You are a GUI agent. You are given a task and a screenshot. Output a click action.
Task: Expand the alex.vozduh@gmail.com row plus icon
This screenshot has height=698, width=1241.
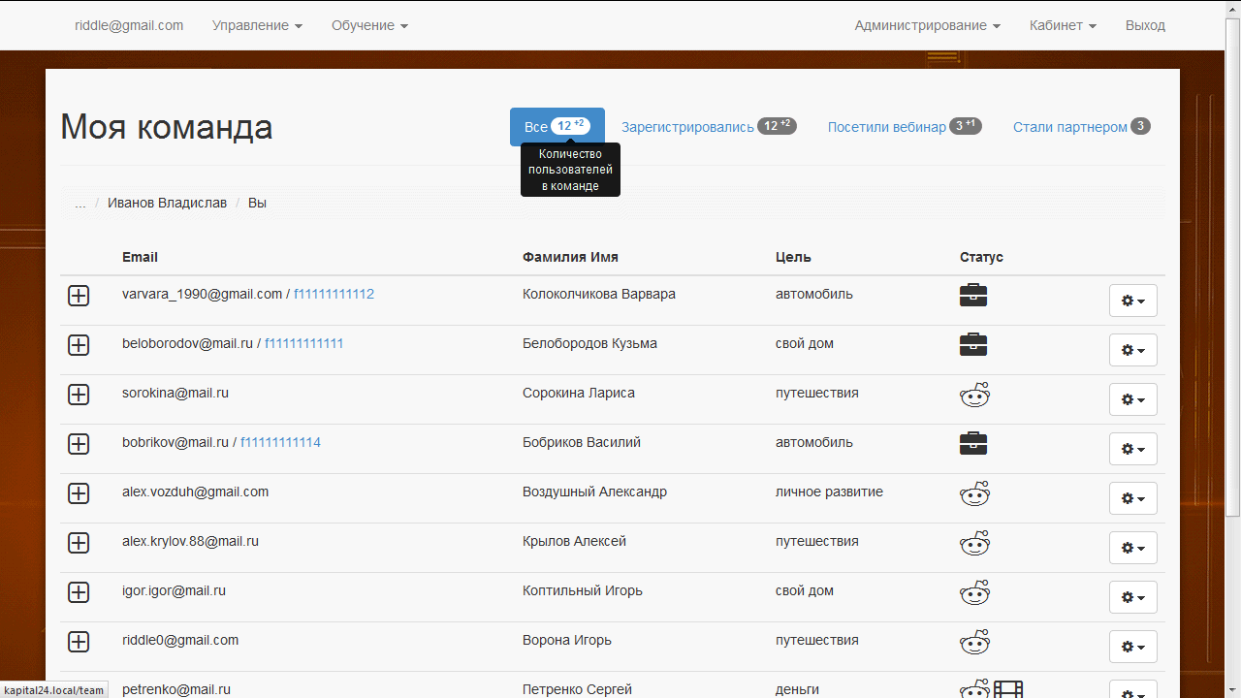pos(79,493)
